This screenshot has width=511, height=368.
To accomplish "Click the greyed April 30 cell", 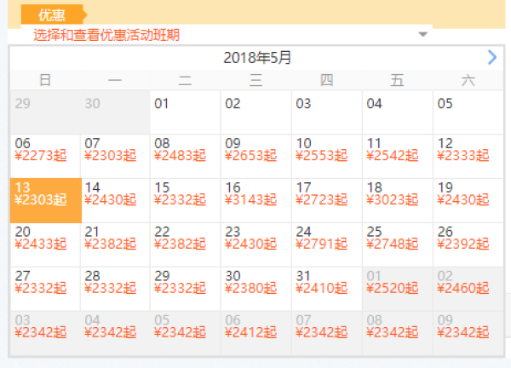I will [x=115, y=112].
